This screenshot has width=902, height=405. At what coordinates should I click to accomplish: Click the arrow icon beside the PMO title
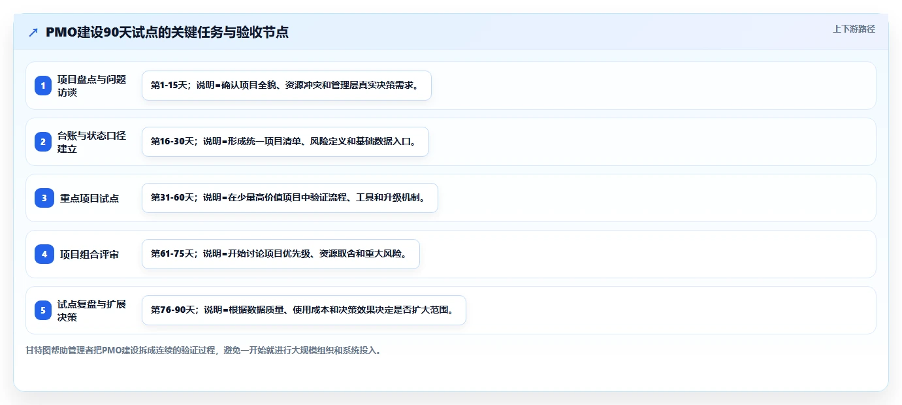point(33,33)
